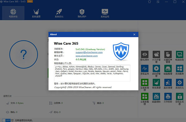Open the 磁盘整理 disk defrag tool

pyautogui.click(x=168, y=70)
